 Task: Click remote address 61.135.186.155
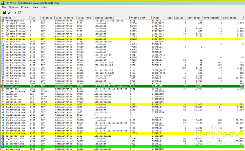104,70
